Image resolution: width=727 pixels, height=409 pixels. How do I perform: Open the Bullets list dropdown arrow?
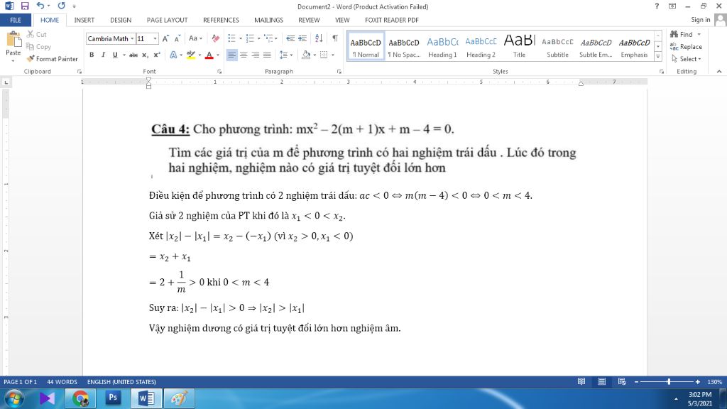pos(240,38)
